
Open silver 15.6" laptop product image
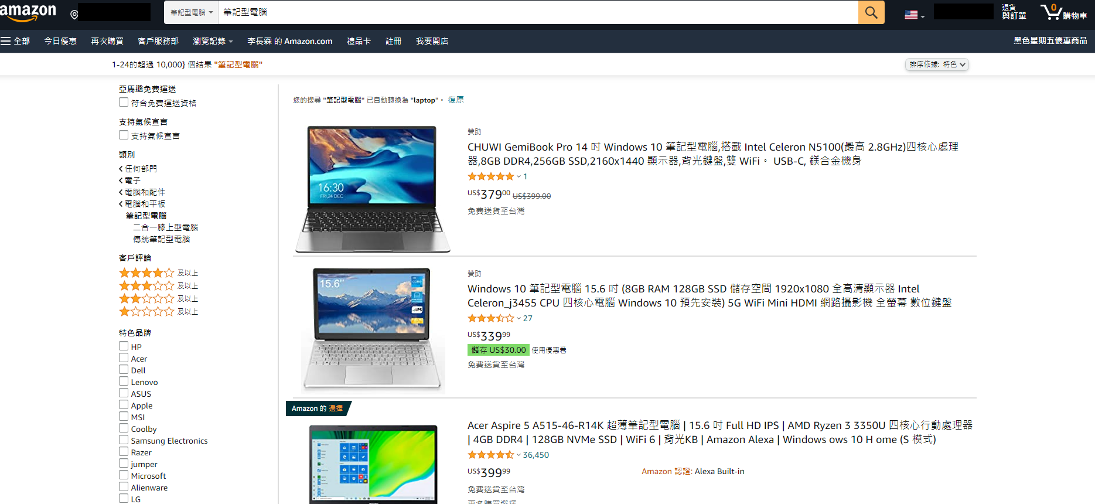coord(373,329)
